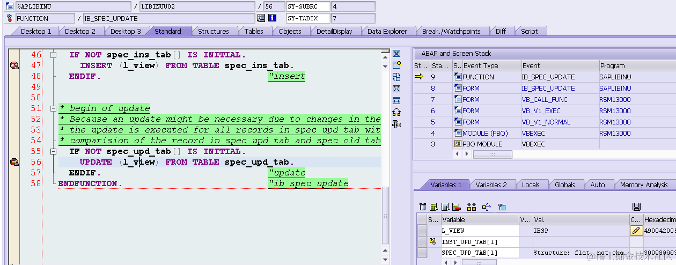Image resolution: width=676 pixels, height=265 pixels.
Task: Click the Hexadecimal column header
Action: pos(659,219)
